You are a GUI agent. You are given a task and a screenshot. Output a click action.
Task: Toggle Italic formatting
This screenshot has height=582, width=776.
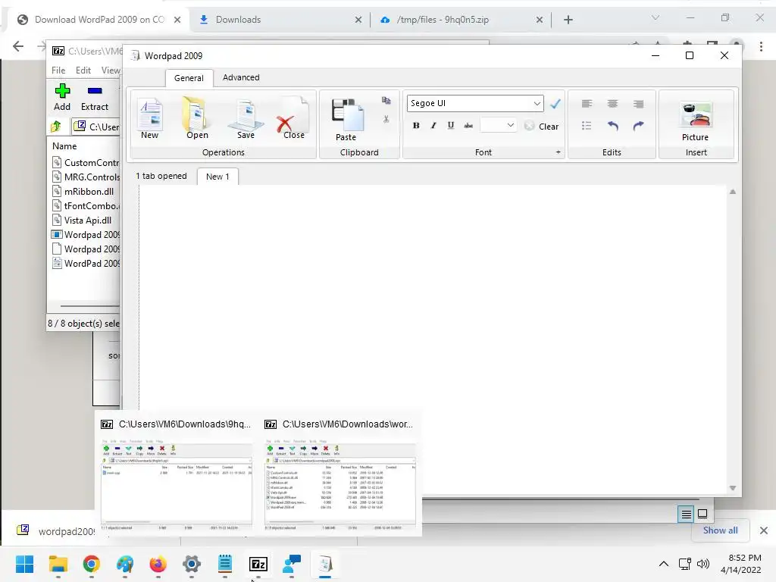coord(433,126)
